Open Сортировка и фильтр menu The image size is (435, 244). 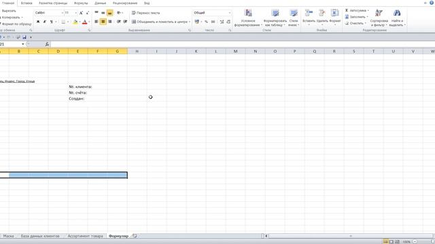point(379,18)
